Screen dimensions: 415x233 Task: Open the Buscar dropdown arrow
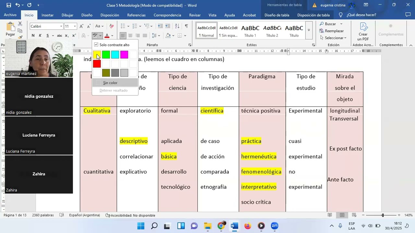[341, 24]
